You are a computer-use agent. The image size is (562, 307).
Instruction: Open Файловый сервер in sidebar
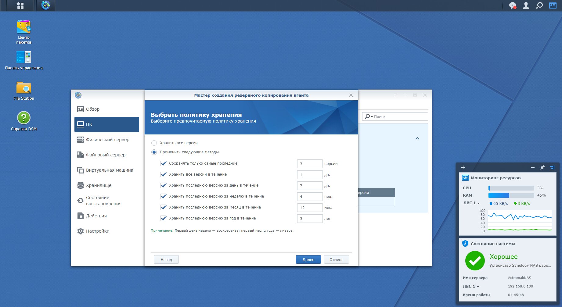(107, 155)
